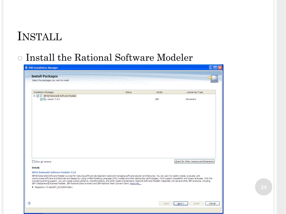Click the Installation Packages column header
The width and height of the screenshot is (286, 214).
78,92
